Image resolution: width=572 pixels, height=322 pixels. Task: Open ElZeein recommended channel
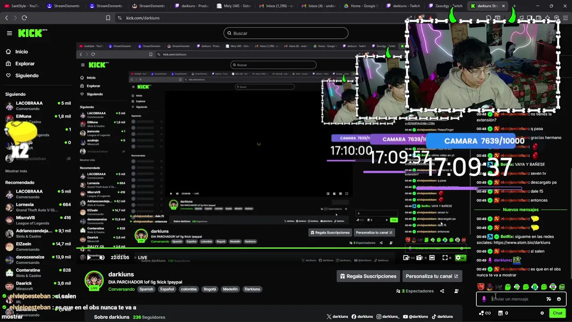pos(38,246)
